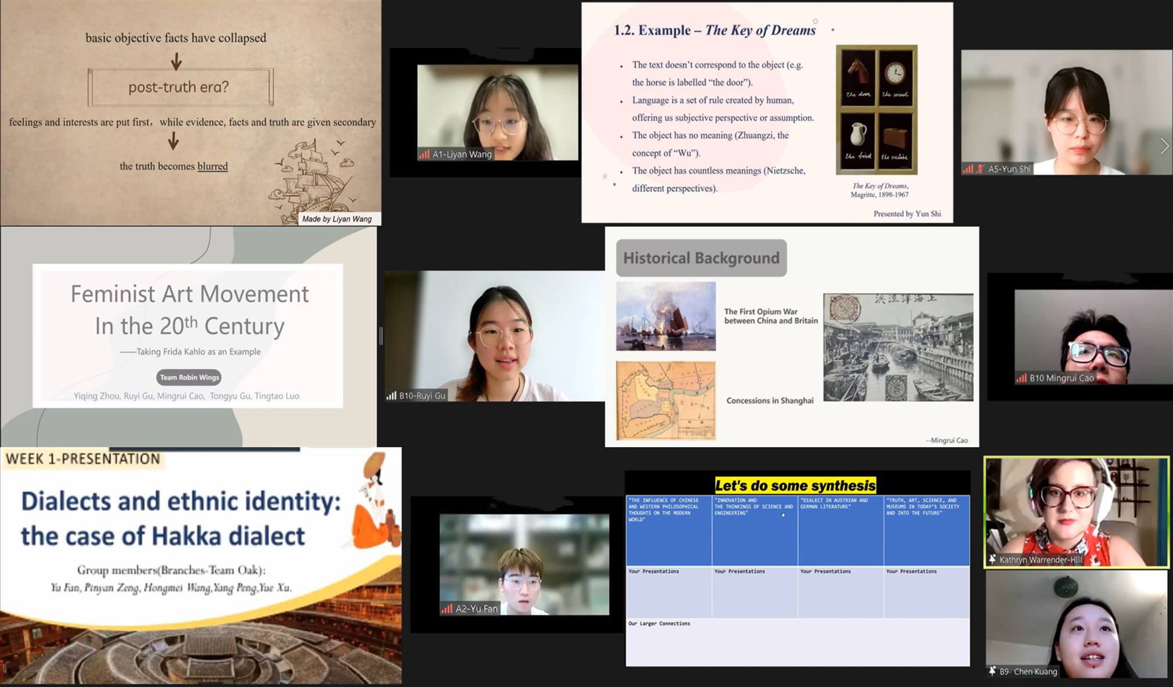Image resolution: width=1173 pixels, height=687 pixels.
Task: Click the A1-Liyan Wang name label
Action: [462, 154]
